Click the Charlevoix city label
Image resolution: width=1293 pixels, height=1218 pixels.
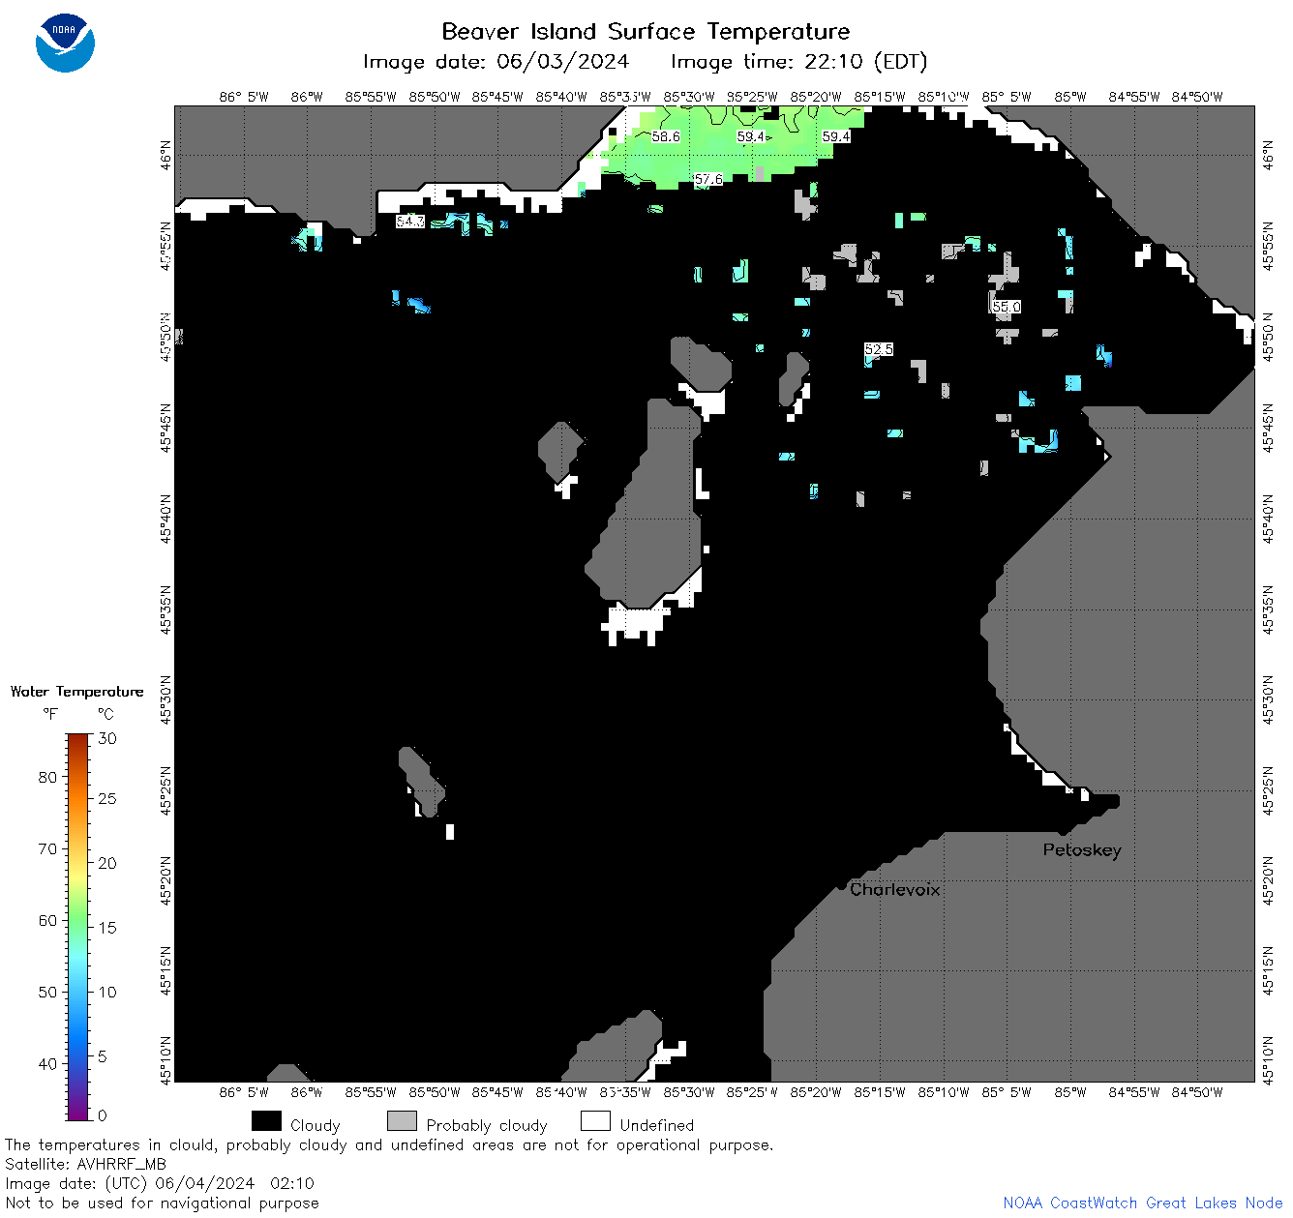pyautogui.click(x=895, y=889)
